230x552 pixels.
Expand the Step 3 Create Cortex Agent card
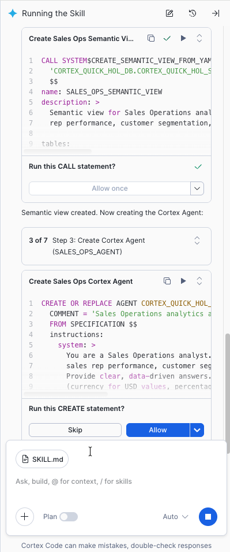click(197, 240)
